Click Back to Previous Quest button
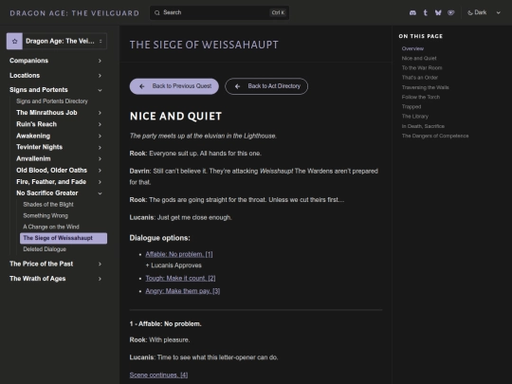The image size is (512, 384). [174, 86]
